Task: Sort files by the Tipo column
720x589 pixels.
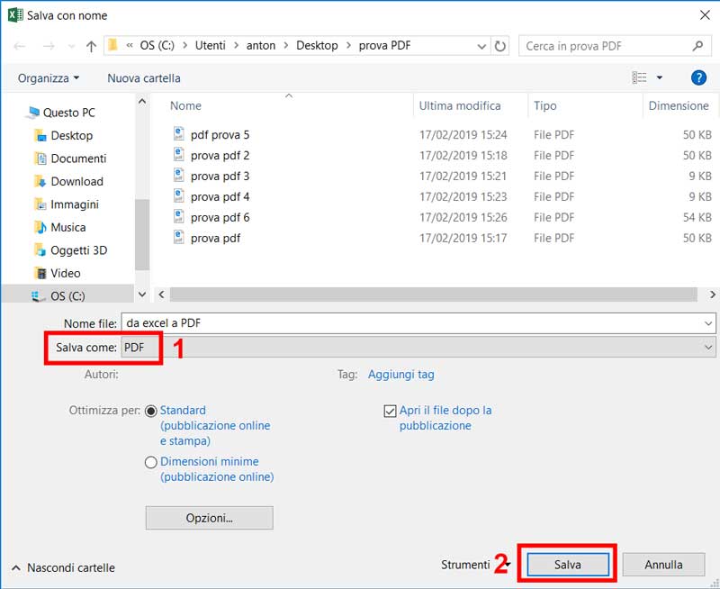Action: [544, 105]
